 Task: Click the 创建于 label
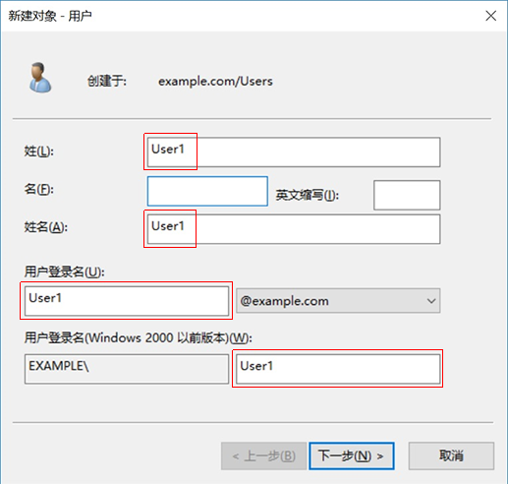(x=107, y=81)
